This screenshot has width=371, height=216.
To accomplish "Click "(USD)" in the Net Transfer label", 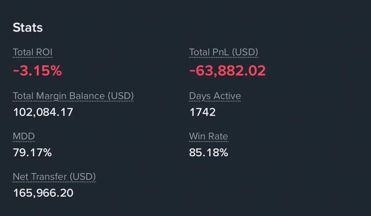I will coord(82,177).
